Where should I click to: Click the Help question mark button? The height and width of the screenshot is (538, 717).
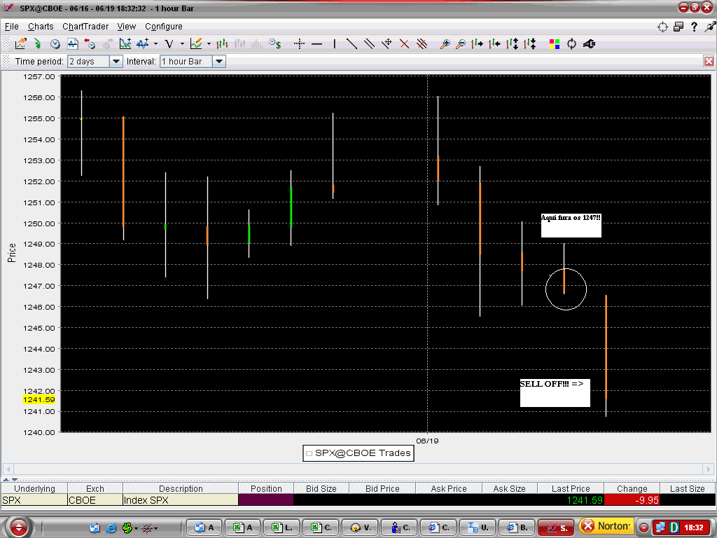[x=692, y=26]
